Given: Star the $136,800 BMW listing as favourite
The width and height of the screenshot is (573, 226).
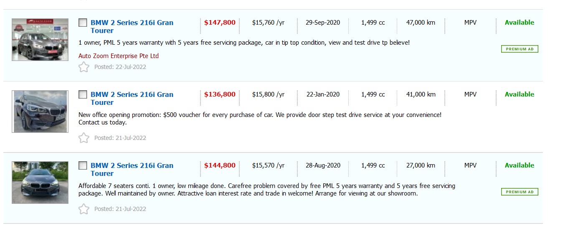Looking at the screenshot, I should pos(84,138).
